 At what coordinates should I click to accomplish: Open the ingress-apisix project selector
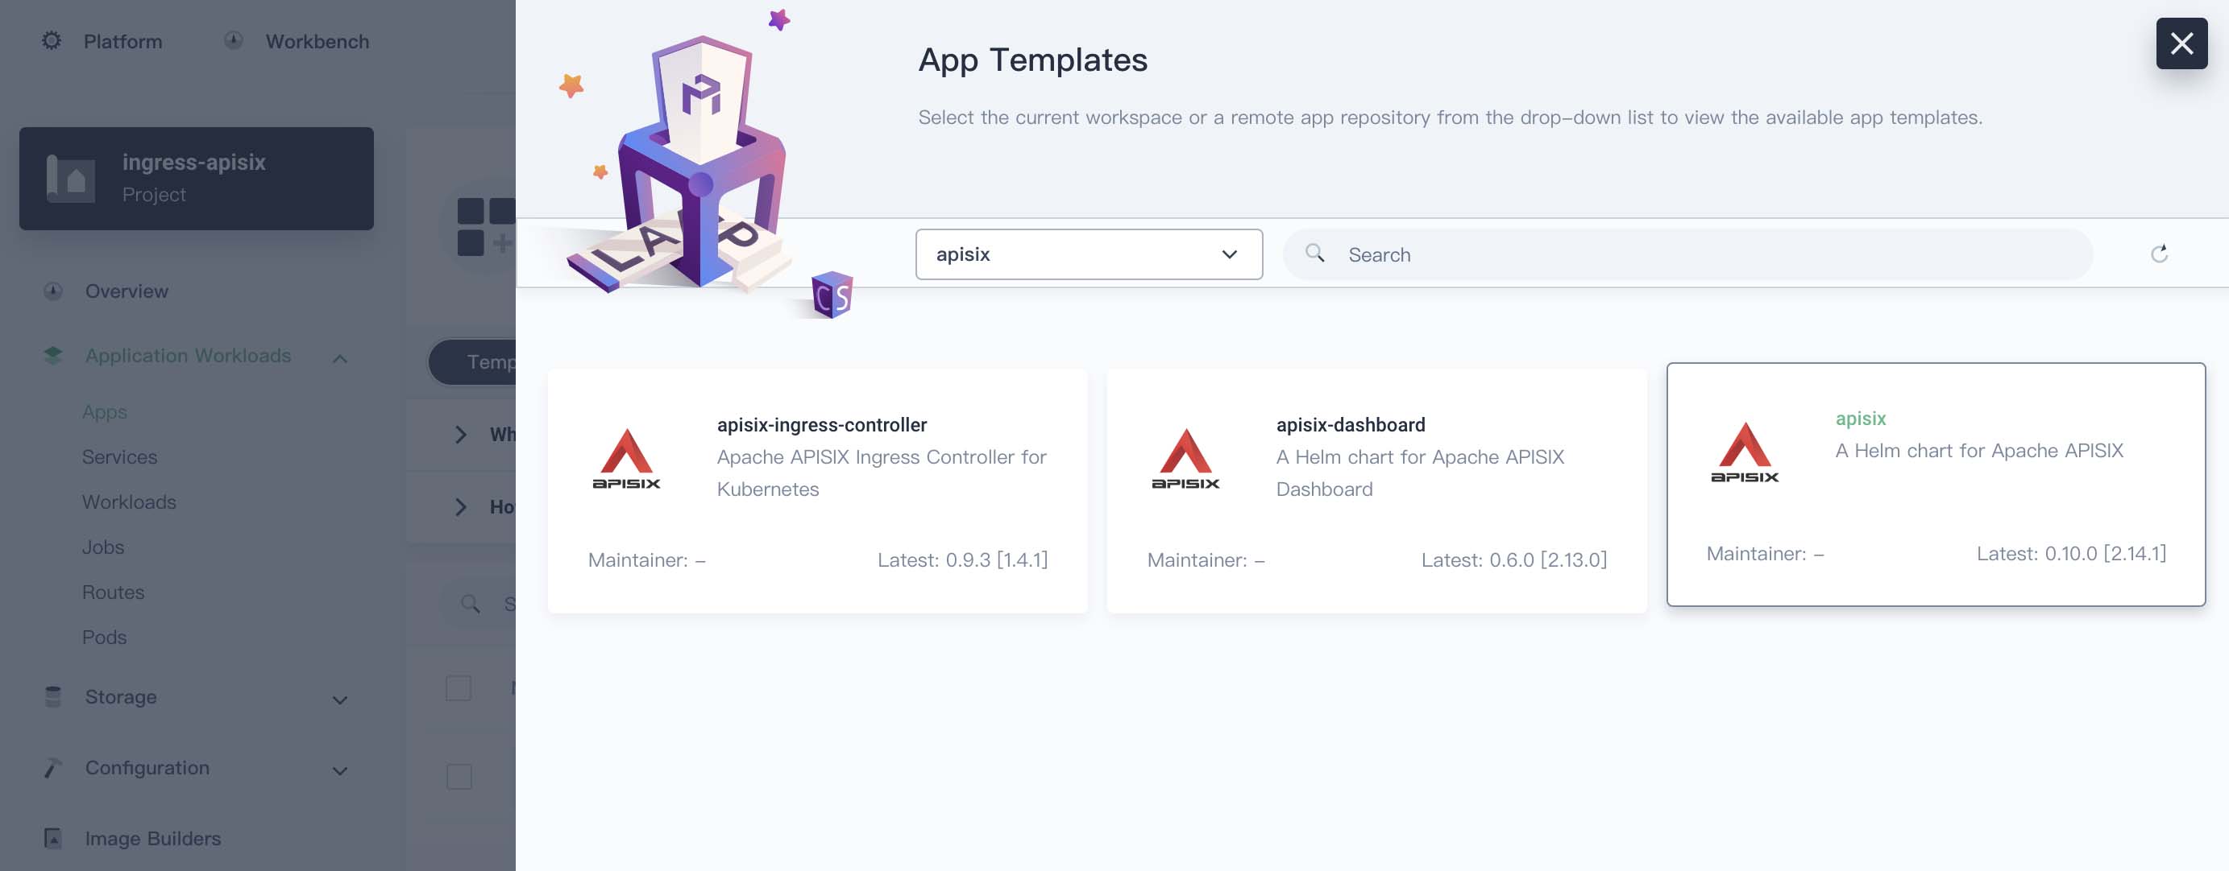point(197,179)
